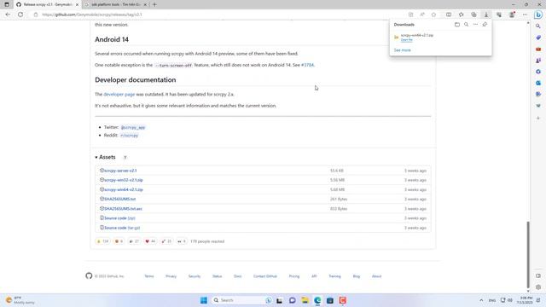Open Pricing link in footer

pyautogui.click(x=293, y=276)
